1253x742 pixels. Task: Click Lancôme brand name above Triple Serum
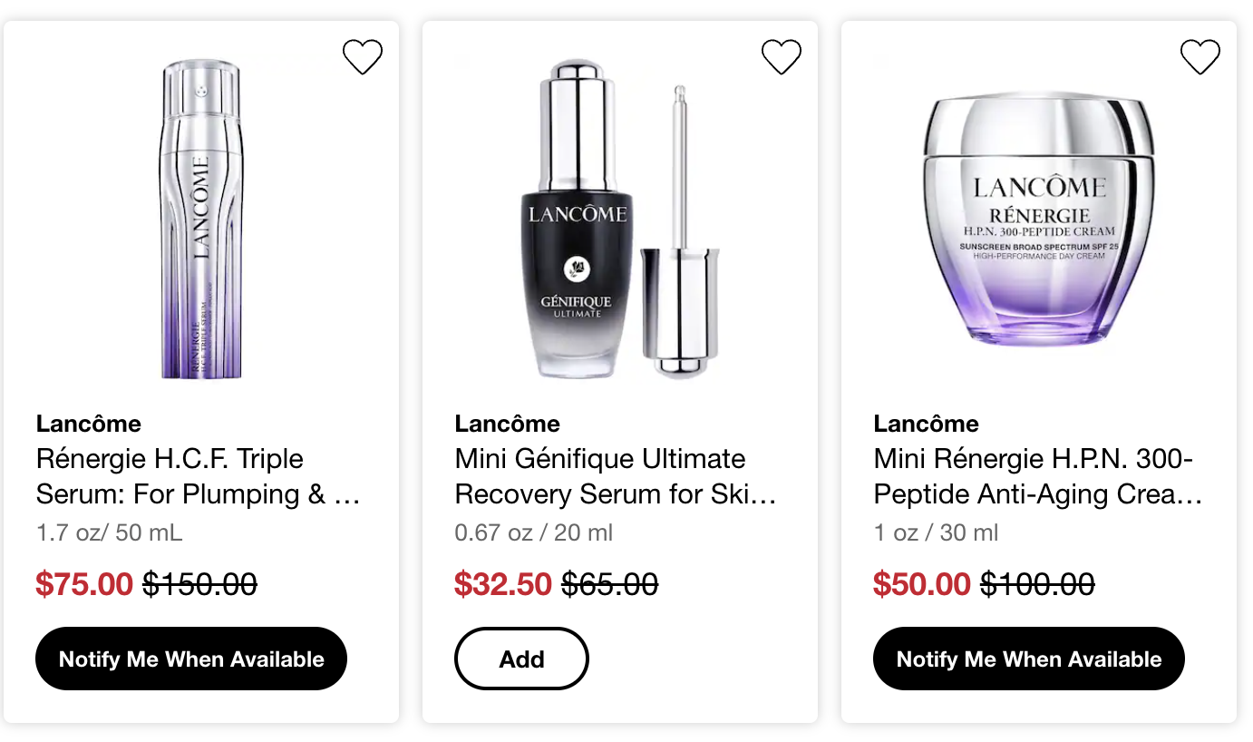(x=89, y=424)
